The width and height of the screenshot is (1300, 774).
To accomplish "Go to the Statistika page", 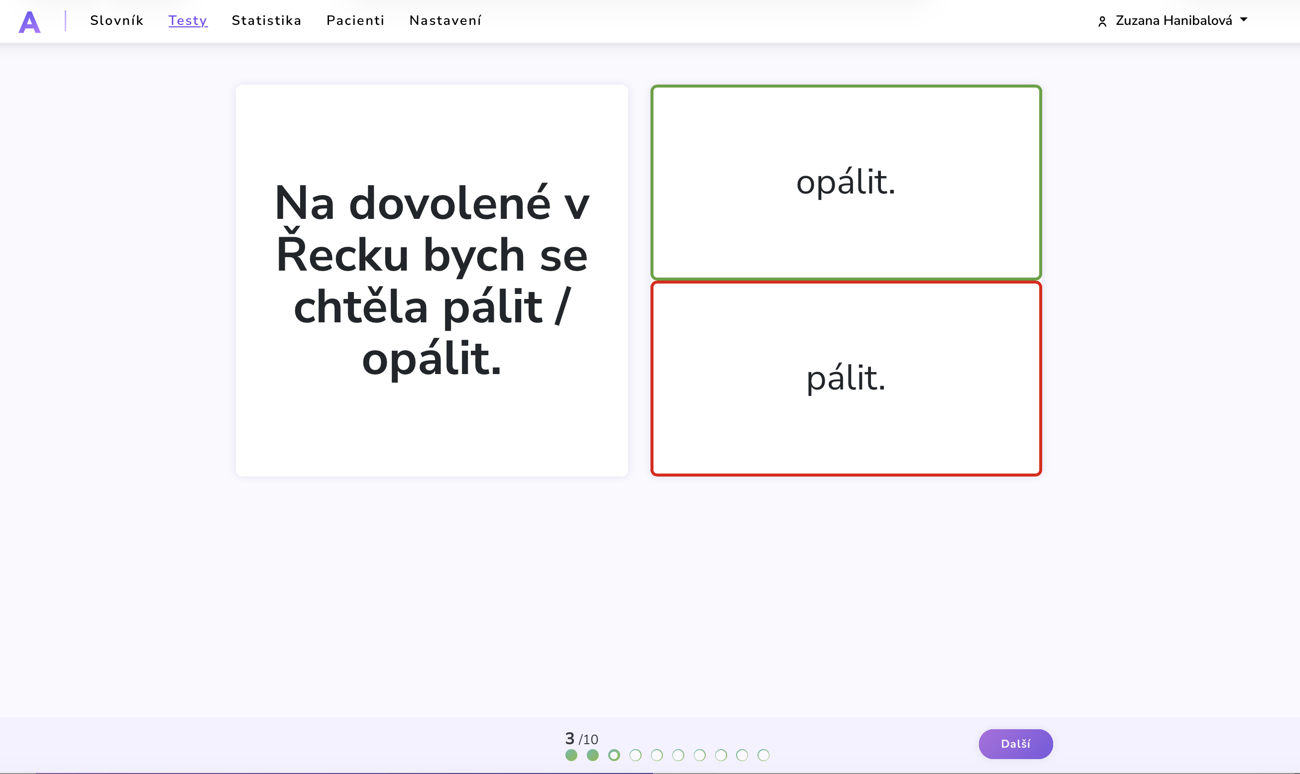I will (266, 20).
